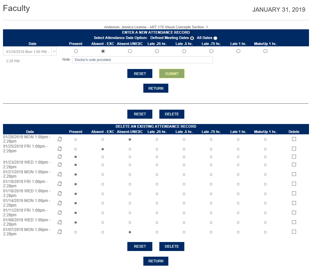
Task: Click RETURN at the bottom of the page
Action: click(156, 261)
